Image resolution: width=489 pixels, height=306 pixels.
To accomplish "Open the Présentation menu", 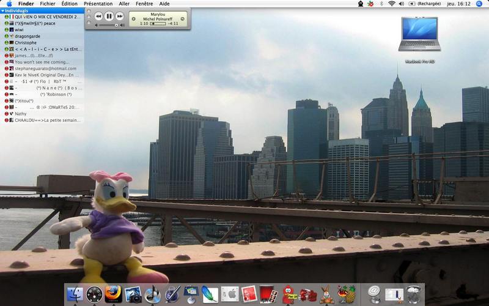I will (98, 4).
